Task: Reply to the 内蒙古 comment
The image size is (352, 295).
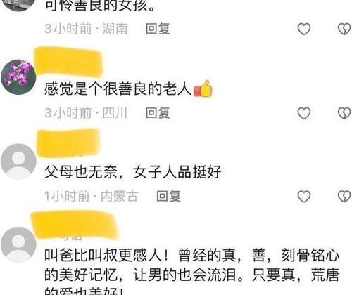Action: coord(168,196)
